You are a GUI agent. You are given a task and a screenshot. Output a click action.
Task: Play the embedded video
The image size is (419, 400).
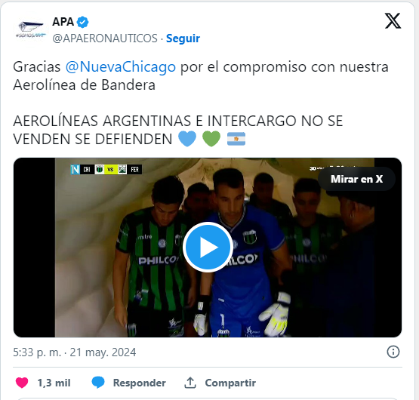[208, 247]
